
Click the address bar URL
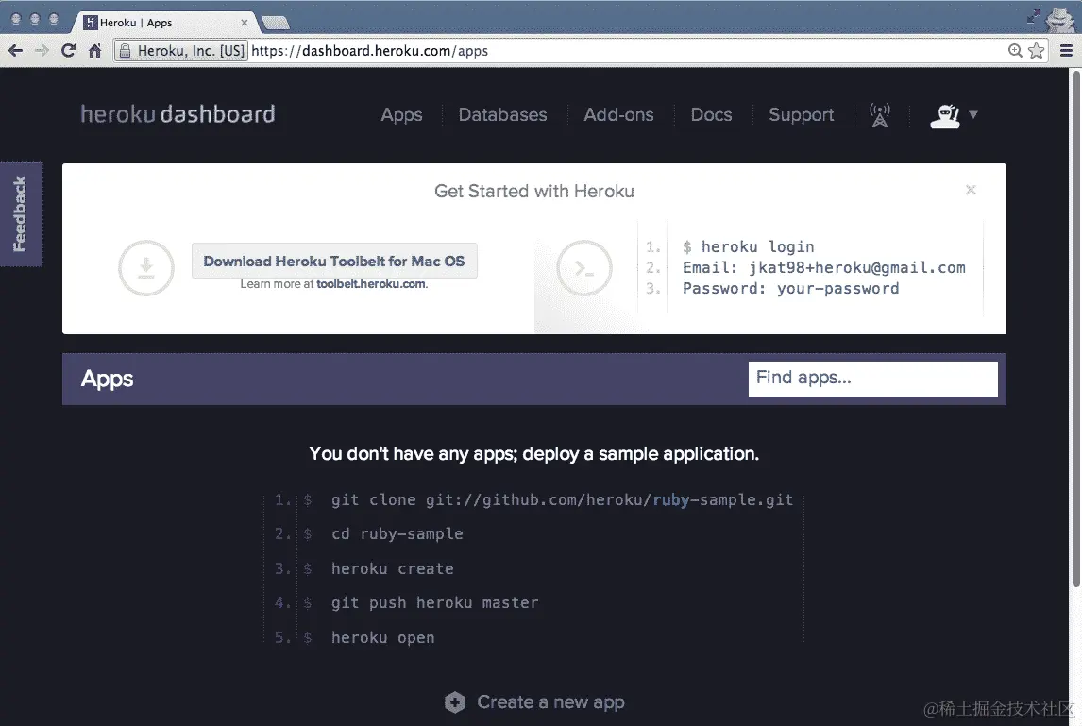click(370, 50)
